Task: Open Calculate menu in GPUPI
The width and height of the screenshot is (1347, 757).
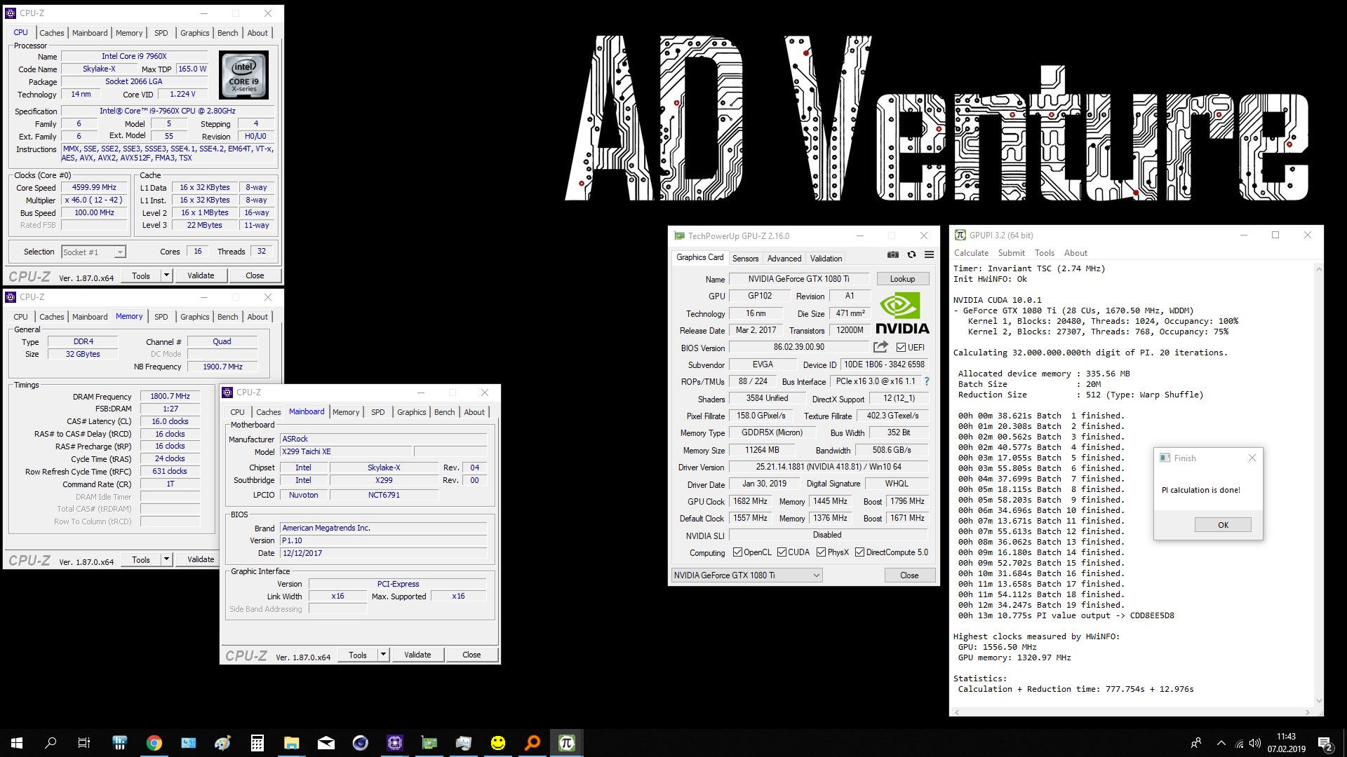Action: pyautogui.click(x=971, y=253)
